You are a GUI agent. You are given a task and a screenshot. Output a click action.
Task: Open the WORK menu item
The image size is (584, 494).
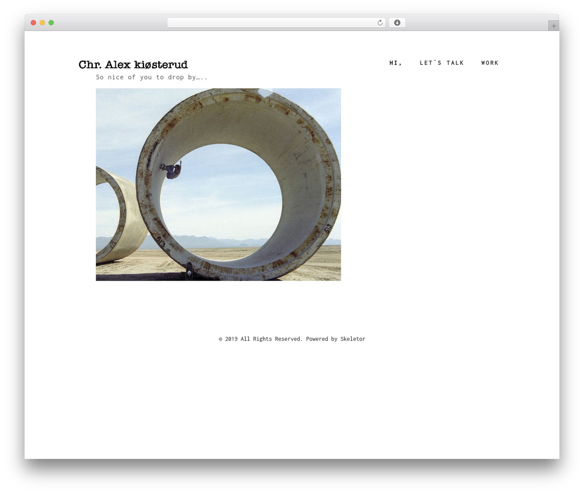click(x=490, y=63)
